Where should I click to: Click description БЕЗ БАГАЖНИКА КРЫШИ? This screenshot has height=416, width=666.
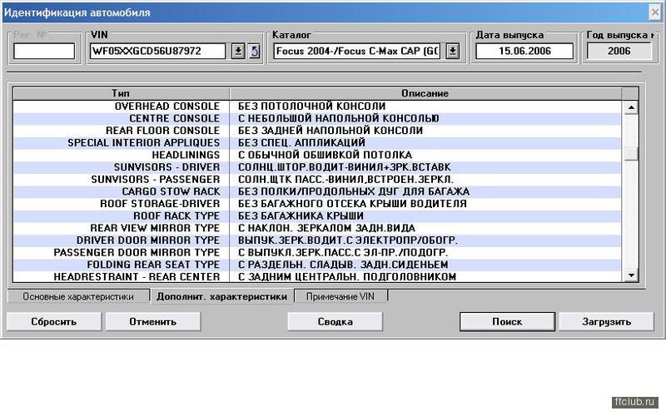[x=301, y=216]
